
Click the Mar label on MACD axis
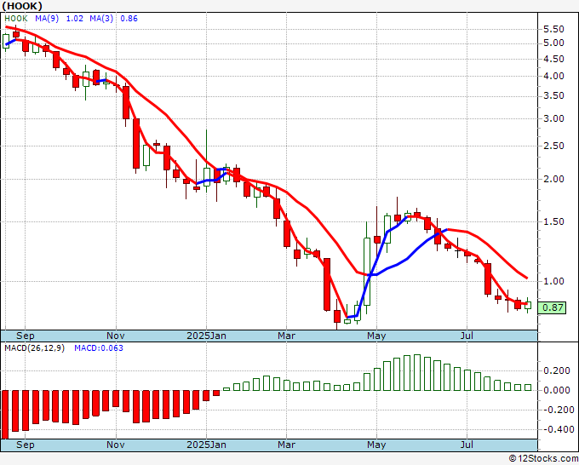pos(287,445)
